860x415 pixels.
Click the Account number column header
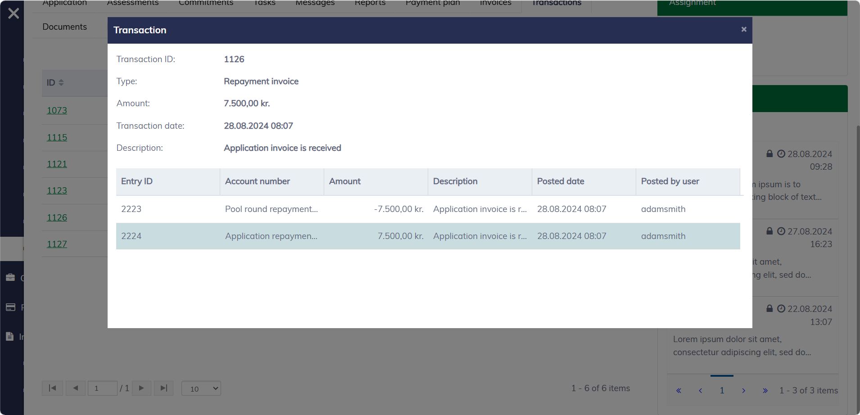tap(258, 181)
